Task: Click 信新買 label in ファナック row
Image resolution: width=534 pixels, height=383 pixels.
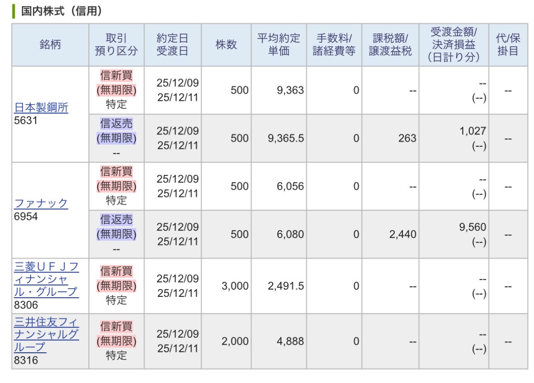Action: pyautogui.click(x=116, y=171)
